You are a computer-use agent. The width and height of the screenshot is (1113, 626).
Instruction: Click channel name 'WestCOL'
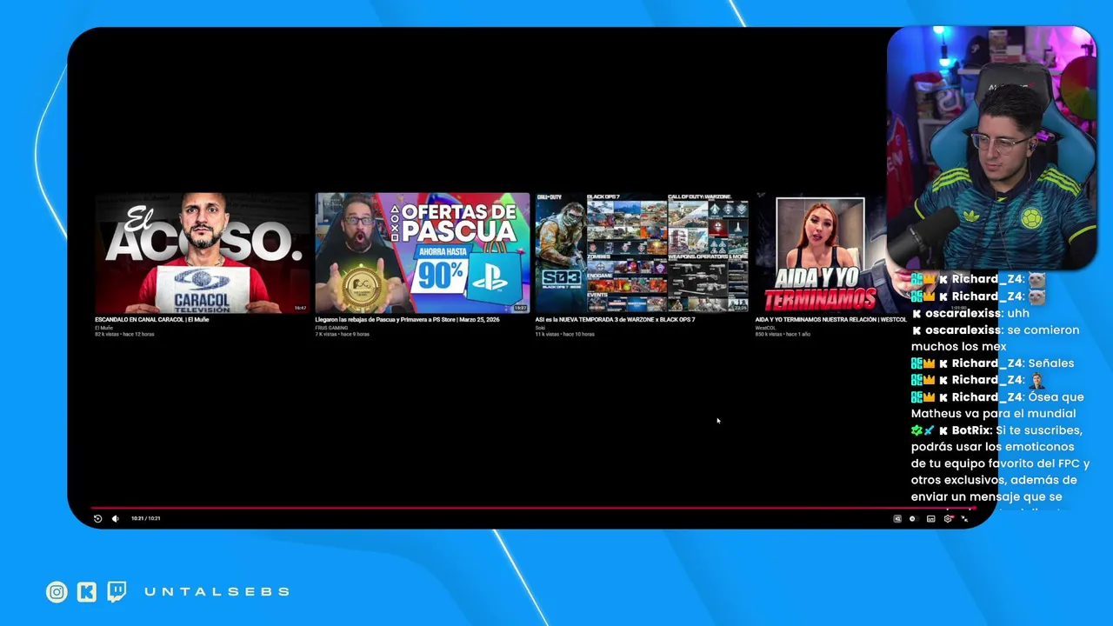765,328
